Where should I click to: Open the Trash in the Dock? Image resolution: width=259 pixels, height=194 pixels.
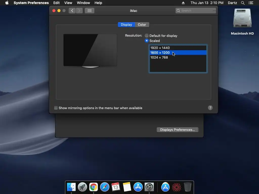[x=187, y=187]
